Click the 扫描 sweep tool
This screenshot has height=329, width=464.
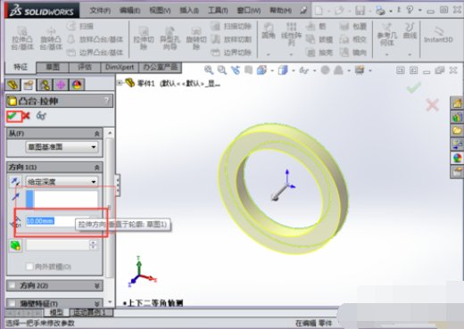(80, 26)
